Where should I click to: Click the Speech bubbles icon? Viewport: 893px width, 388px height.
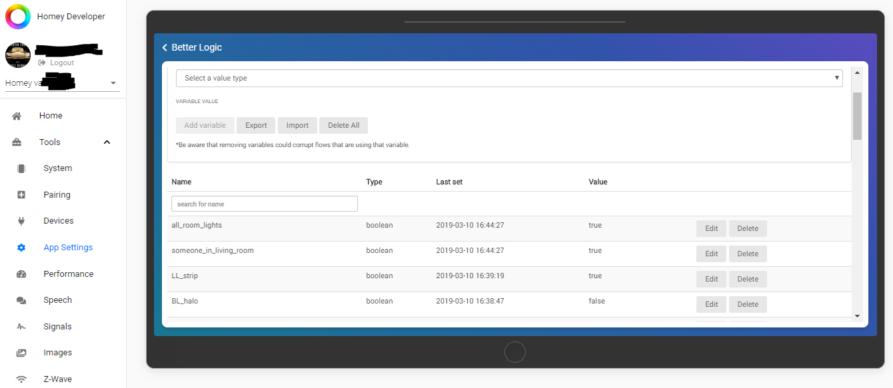(x=21, y=300)
